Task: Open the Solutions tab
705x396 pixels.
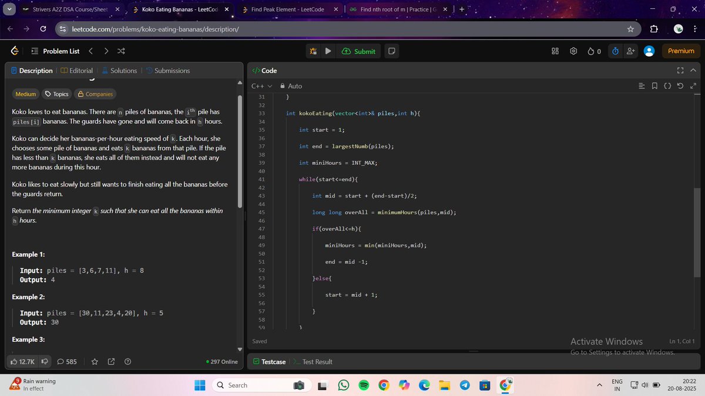Action: pyautogui.click(x=119, y=70)
